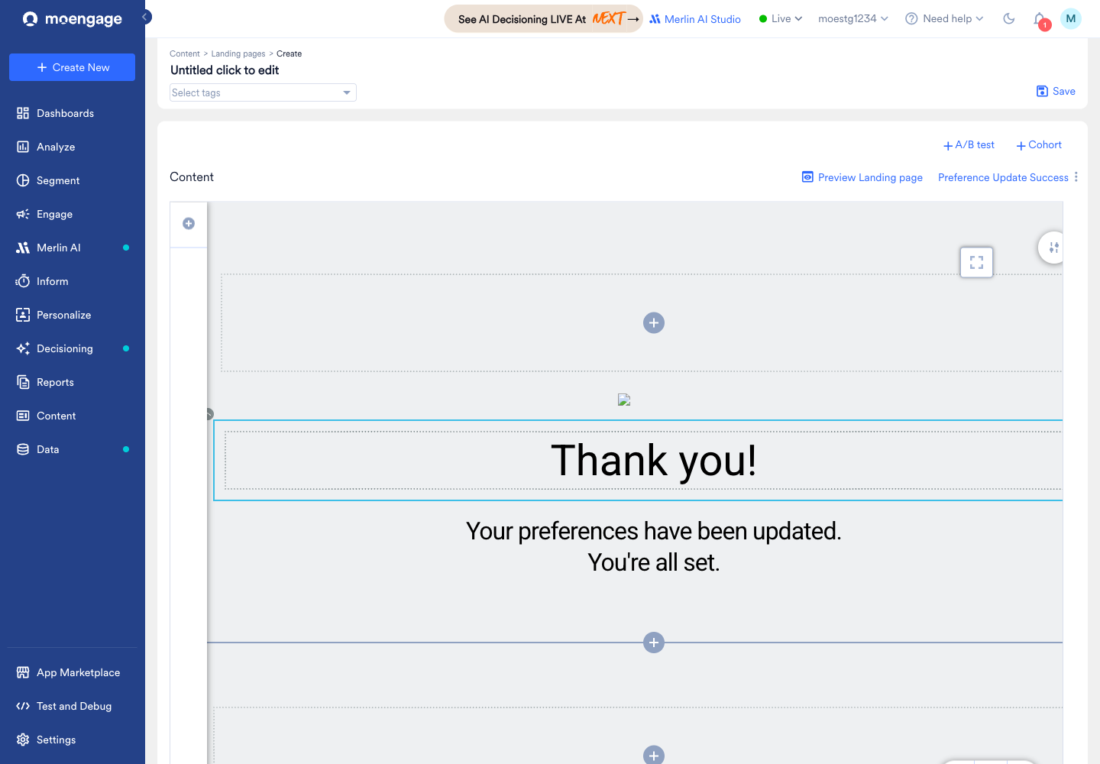Viewport: 1100px width, 764px height.
Task: Click the Test and Debug code icon
Action: pos(23,706)
